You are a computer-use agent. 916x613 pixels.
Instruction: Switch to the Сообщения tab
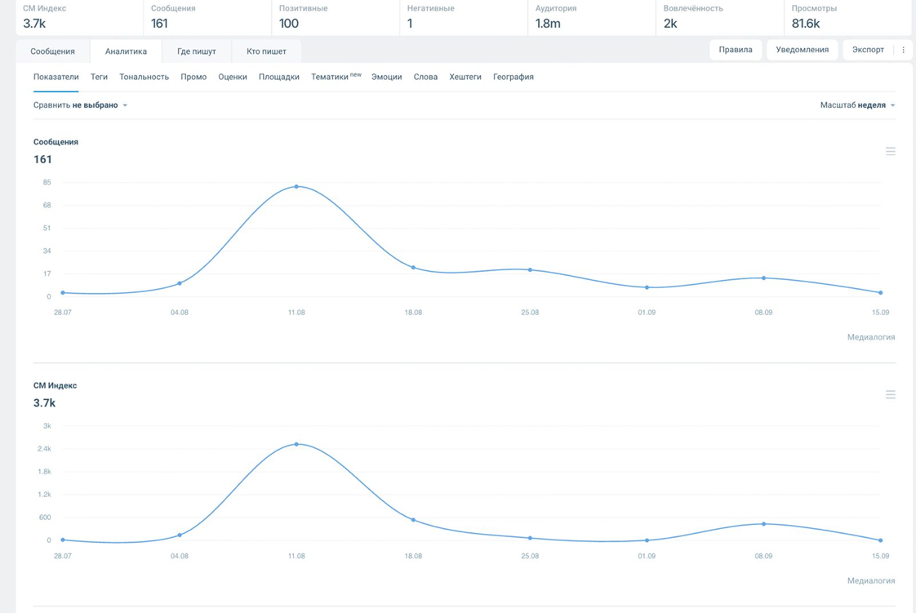(x=52, y=51)
